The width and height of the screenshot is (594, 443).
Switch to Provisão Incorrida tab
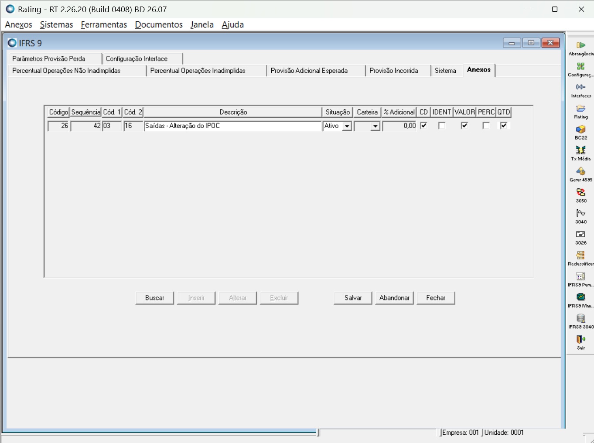[x=398, y=71]
